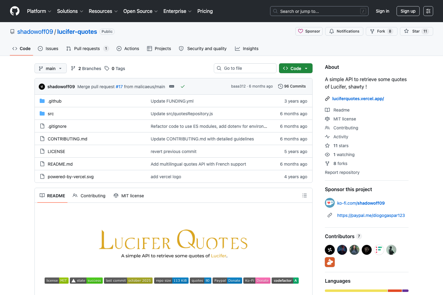Click the Sign up button
Image resolution: width=443 pixels, height=295 pixels.
408,11
